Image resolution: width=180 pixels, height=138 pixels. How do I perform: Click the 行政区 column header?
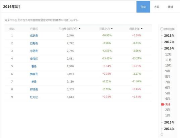click(34, 29)
